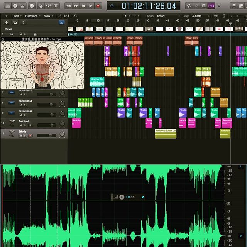Click the red Record button in transport
Viewport: 247px width, 247px height.
coord(98,6)
